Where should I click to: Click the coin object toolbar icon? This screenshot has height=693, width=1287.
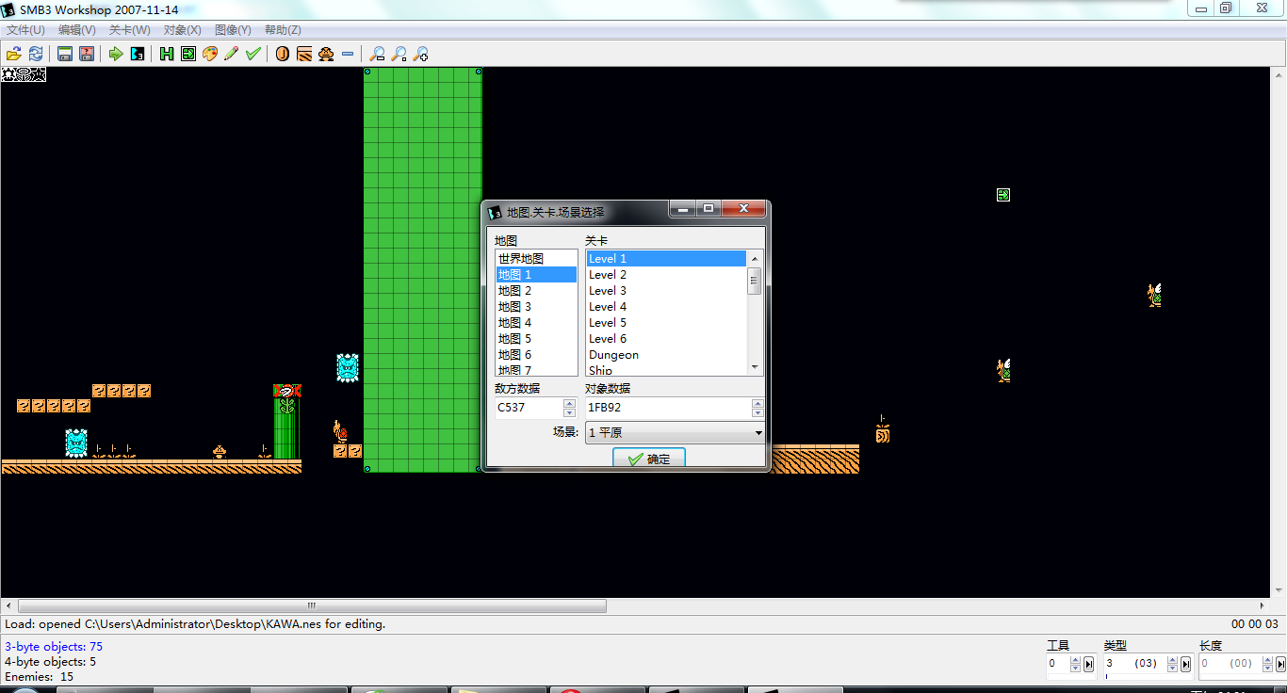283,54
